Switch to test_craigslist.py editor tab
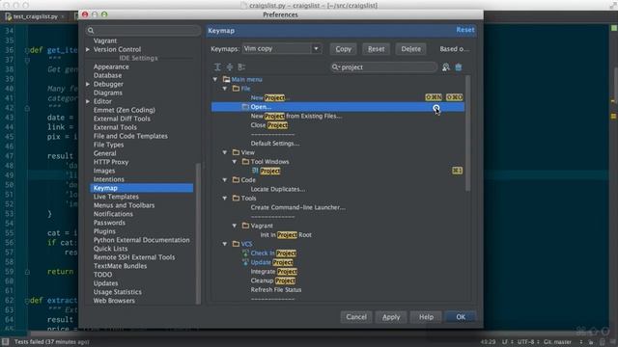Screen dimensions: 618x347 [35, 16]
